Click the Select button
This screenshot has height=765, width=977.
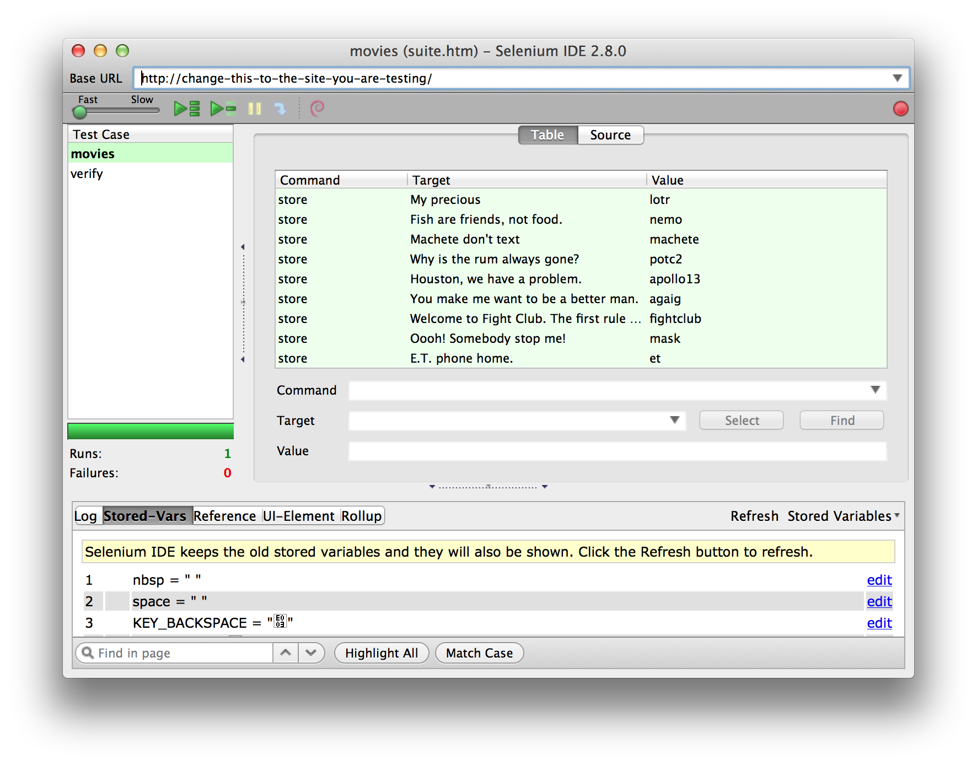[742, 421]
